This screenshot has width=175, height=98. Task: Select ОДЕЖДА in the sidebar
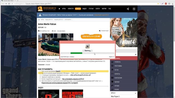[117, 82]
